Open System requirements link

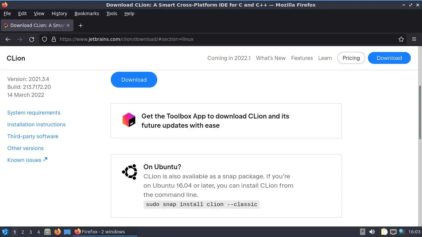[x=34, y=113]
